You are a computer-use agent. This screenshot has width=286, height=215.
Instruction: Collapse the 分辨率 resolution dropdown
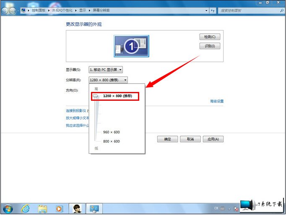click(108, 80)
